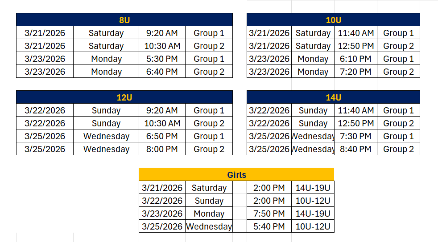Click the yellow Girls header

[236, 175]
